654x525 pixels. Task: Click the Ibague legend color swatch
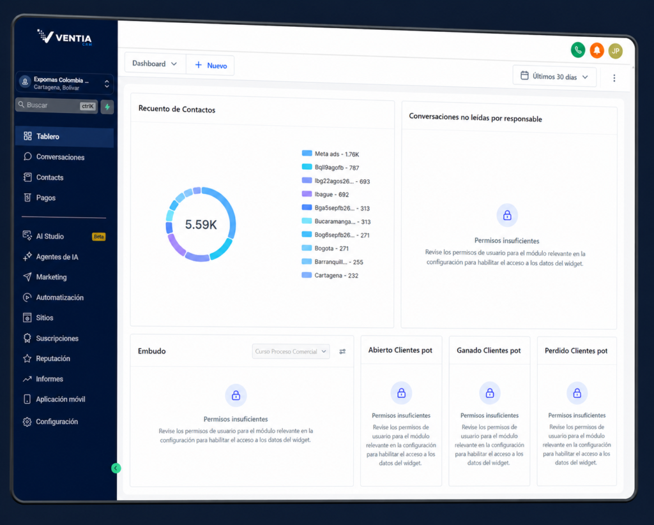tap(307, 194)
